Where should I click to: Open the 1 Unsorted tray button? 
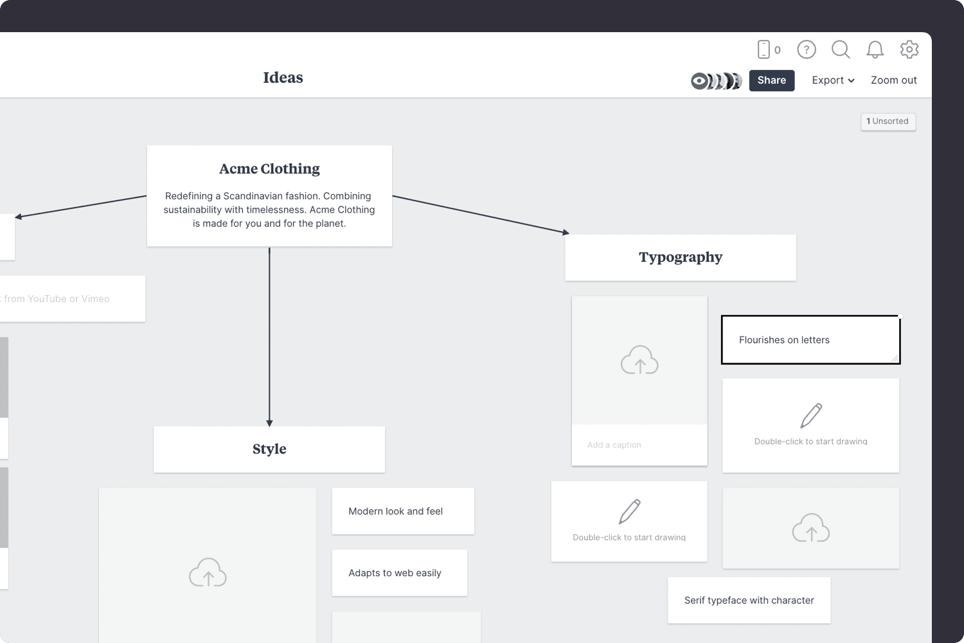tap(888, 122)
